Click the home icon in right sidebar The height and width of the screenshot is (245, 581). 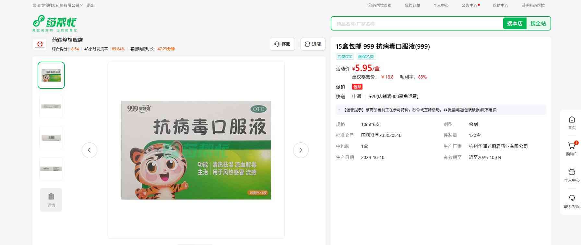pyautogui.click(x=572, y=120)
